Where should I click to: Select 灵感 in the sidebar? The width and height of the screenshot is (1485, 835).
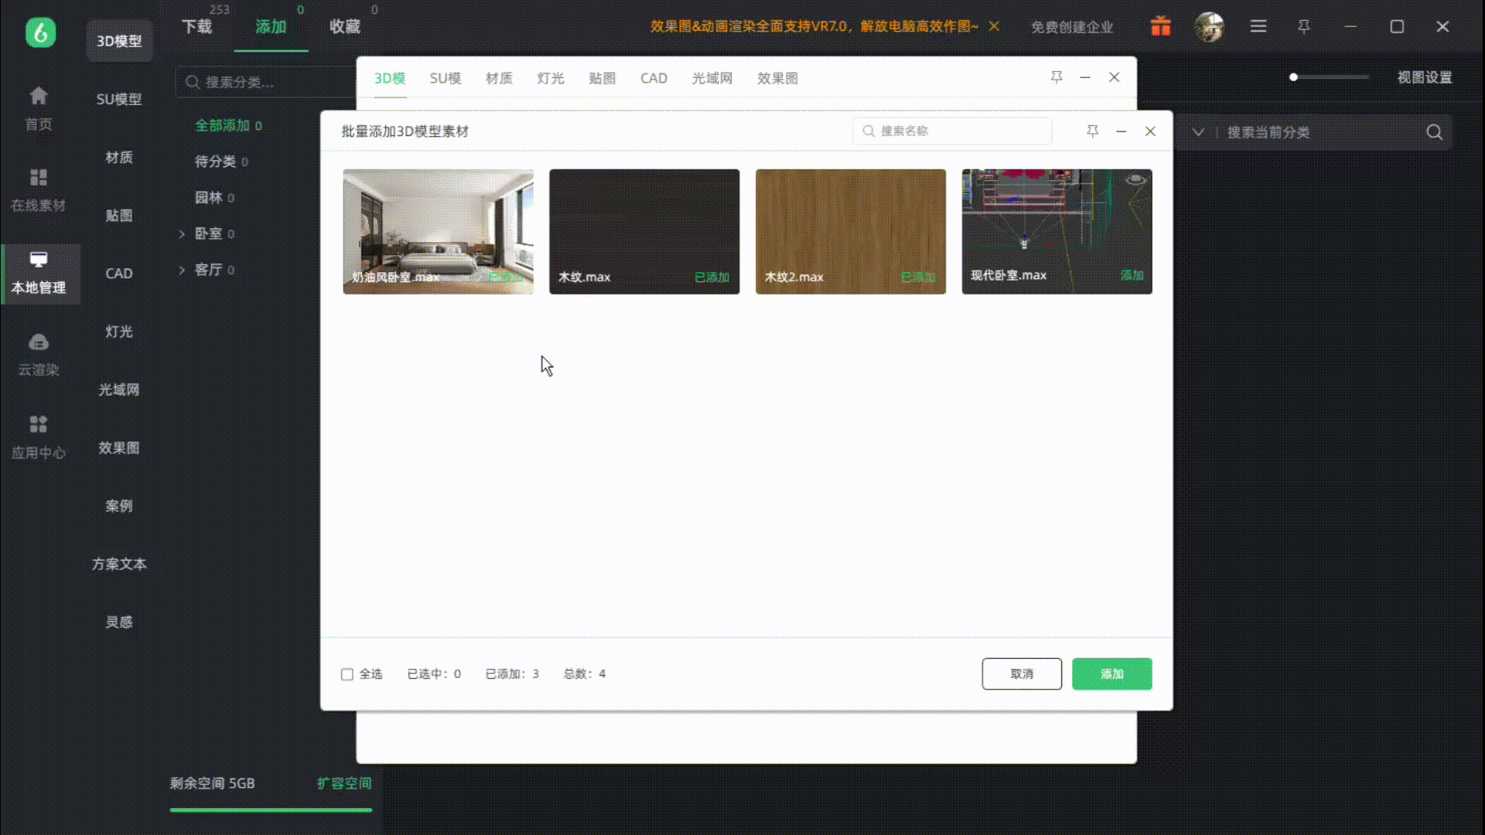[x=119, y=622]
